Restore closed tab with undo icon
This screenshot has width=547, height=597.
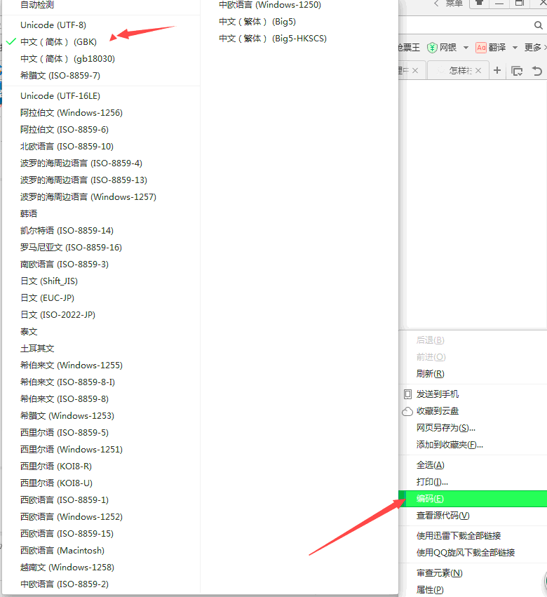[x=536, y=71]
